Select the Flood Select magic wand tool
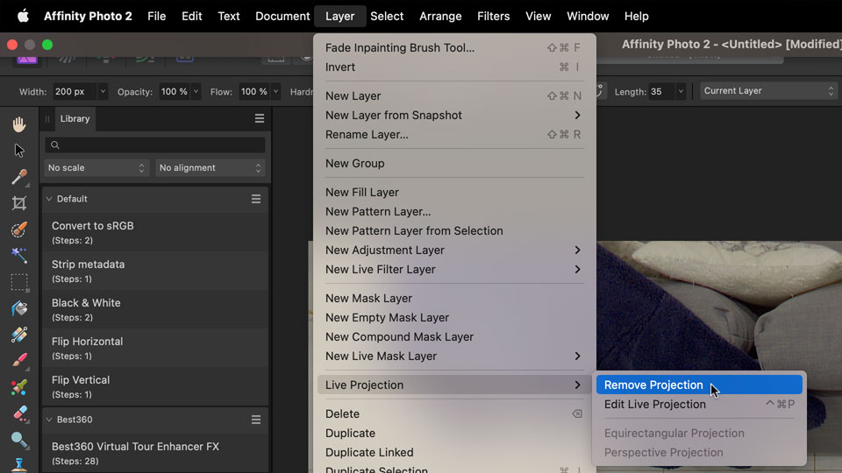 click(19, 256)
